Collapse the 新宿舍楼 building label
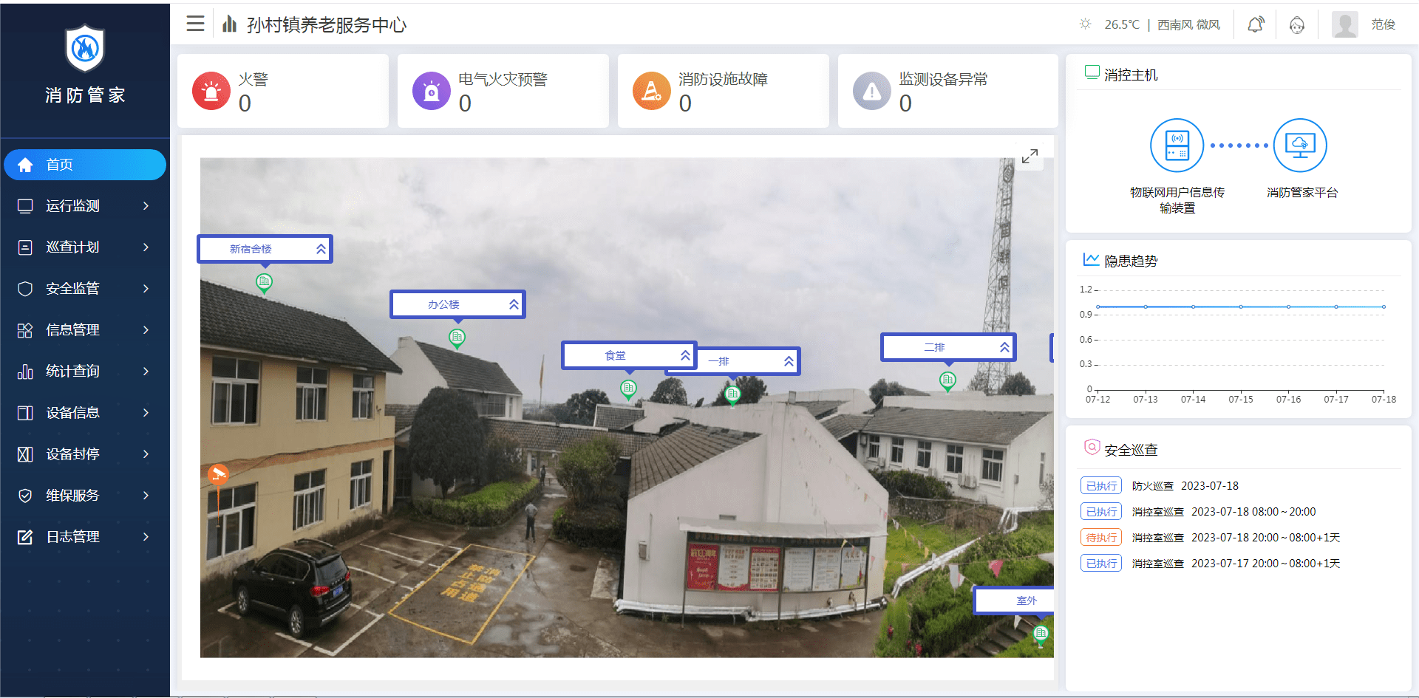Image resolution: width=1419 pixels, height=698 pixels. point(321,249)
